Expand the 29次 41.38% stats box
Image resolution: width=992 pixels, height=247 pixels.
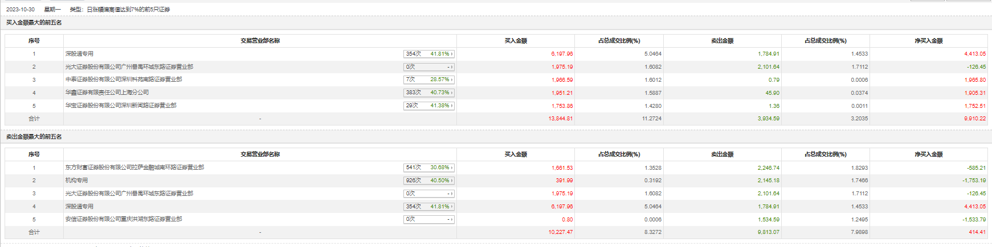click(428, 106)
